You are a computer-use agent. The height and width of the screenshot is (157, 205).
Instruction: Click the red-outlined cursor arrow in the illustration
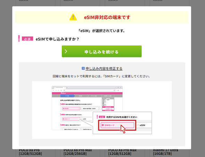coord(123,129)
